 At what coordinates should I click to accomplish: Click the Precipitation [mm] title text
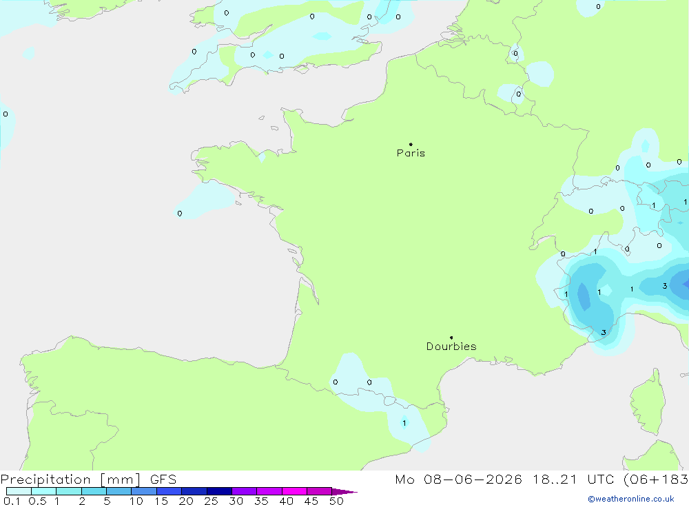(70, 480)
